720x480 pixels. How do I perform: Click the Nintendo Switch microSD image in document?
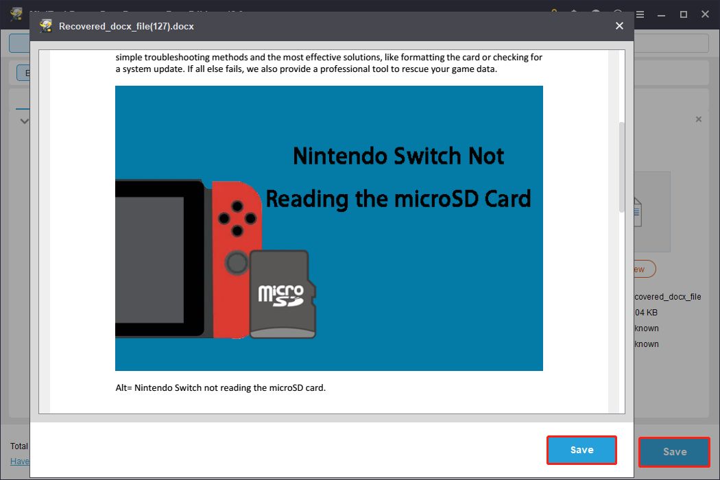pos(328,228)
